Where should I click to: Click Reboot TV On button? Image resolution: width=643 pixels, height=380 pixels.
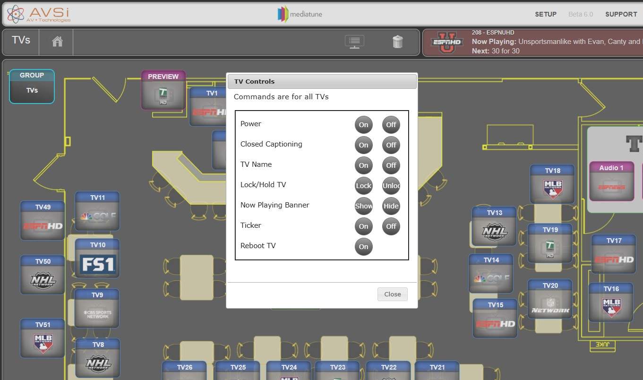coord(363,247)
